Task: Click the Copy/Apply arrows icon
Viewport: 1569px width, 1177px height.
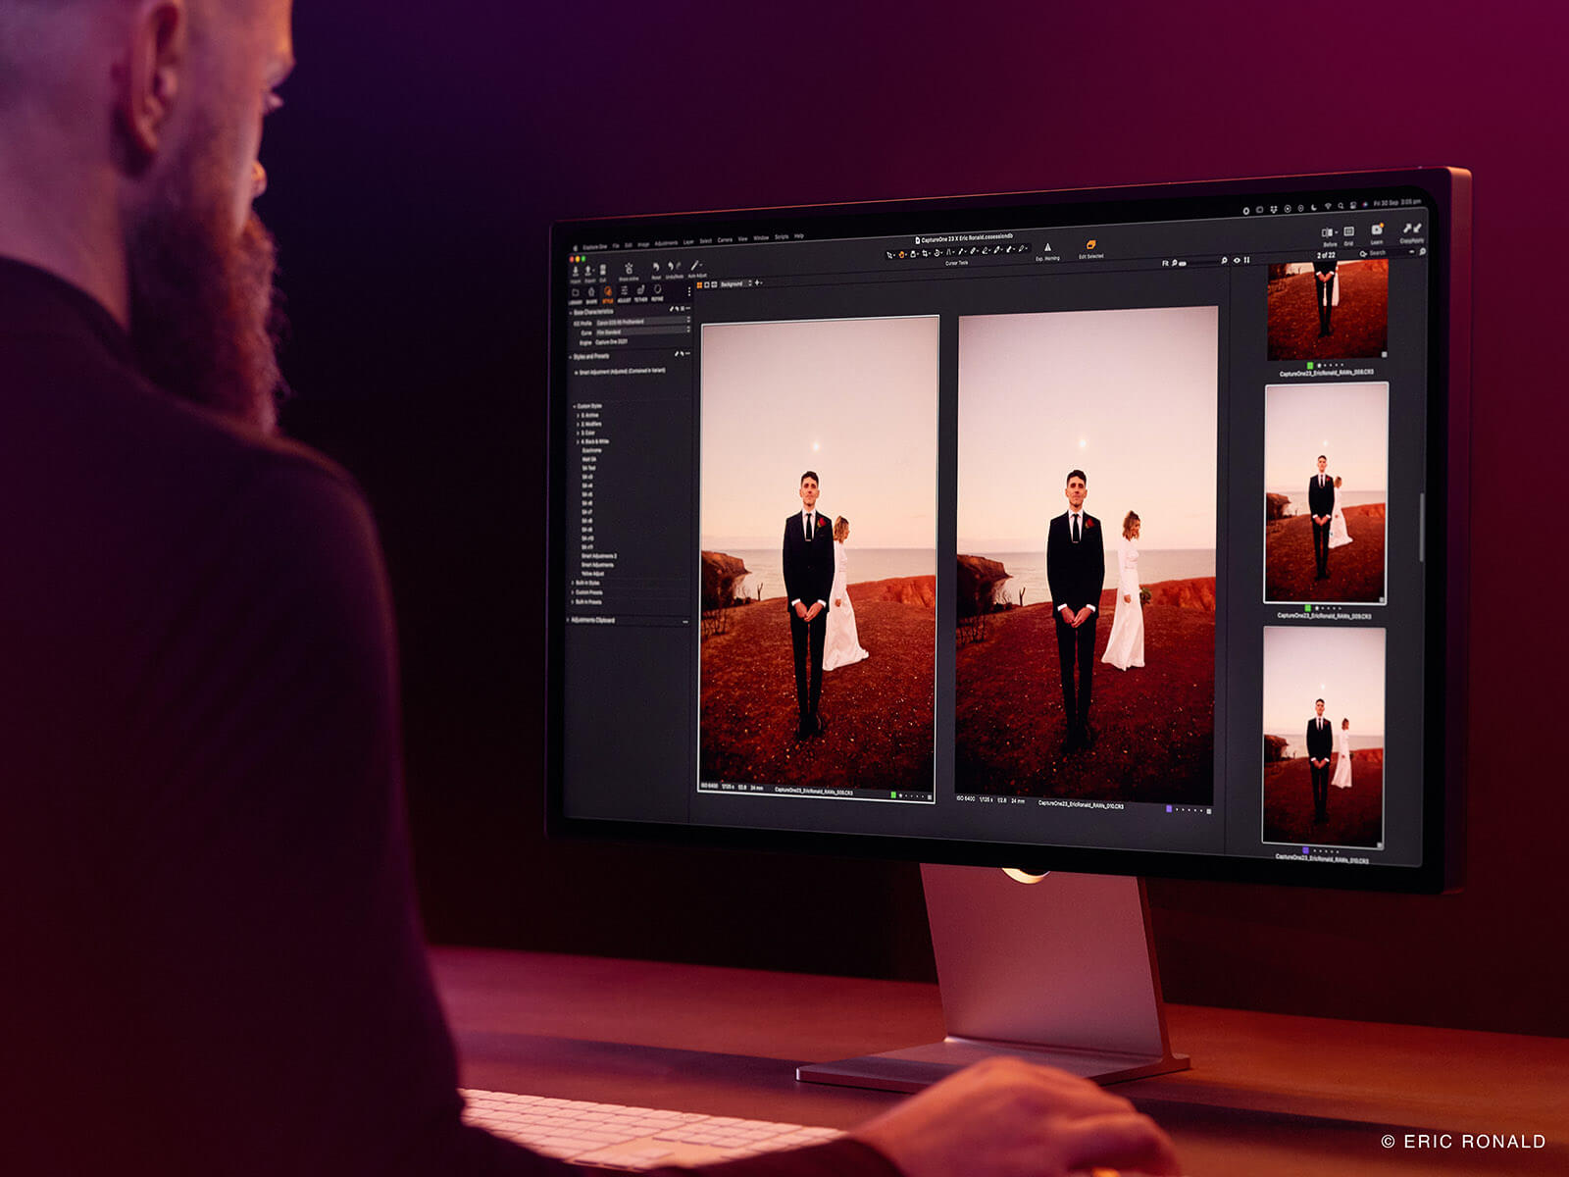Action: coord(1411,230)
